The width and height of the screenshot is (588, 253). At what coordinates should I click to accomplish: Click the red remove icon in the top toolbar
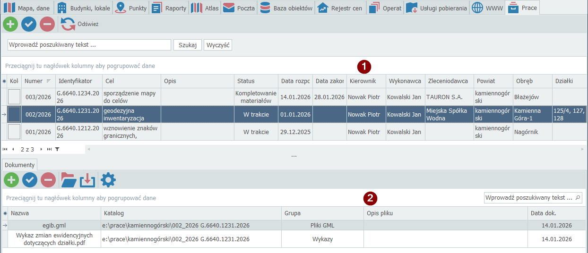pos(47,24)
